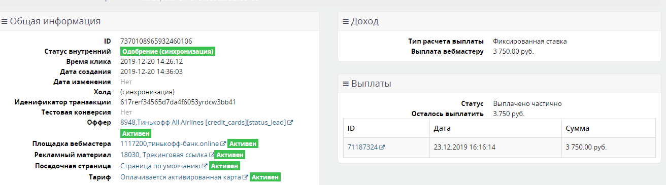
Task: Click Тестовая конверсия value Нет
Action: tap(126, 112)
